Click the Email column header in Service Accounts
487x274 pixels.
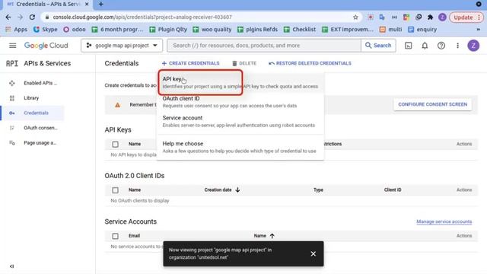pos(134,236)
